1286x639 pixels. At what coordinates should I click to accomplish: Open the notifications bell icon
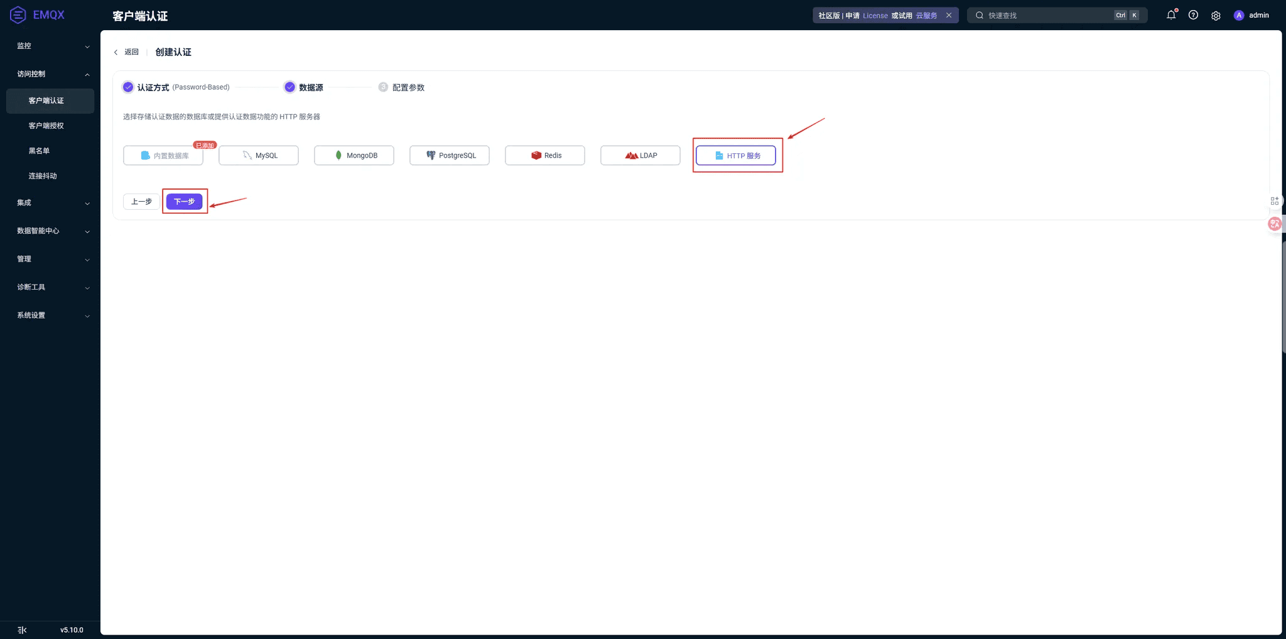click(x=1171, y=15)
